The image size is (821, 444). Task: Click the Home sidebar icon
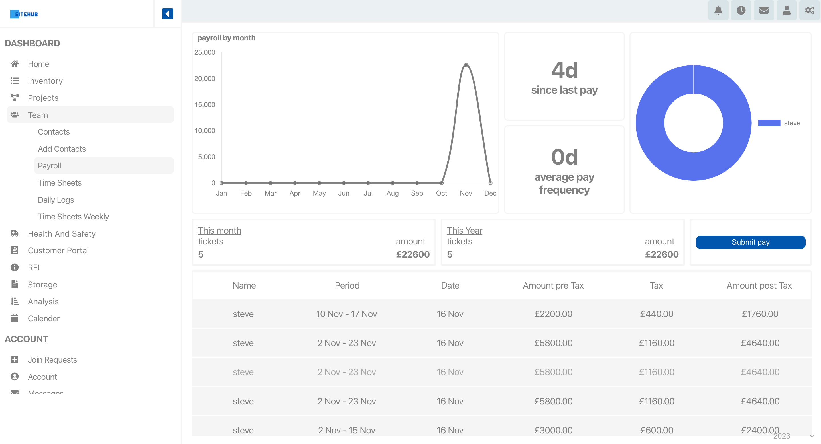point(15,64)
